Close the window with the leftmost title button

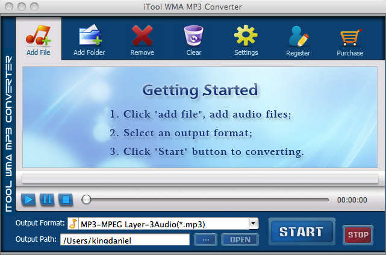(9, 7)
